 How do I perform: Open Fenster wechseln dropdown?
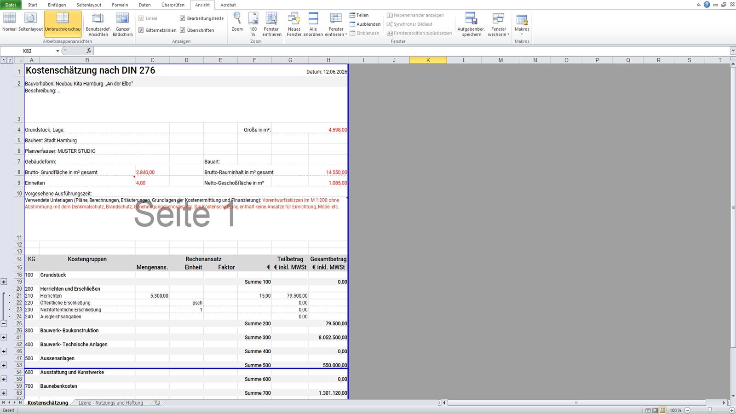[x=499, y=24]
